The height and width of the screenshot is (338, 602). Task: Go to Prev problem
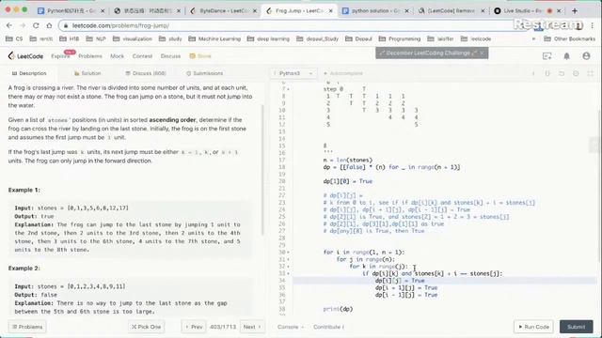(x=194, y=327)
